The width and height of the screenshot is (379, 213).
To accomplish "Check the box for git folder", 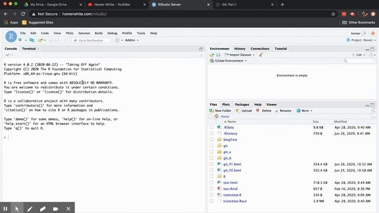I will point(211,146).
